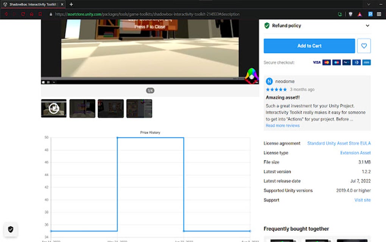Click the Visa payment icon
Viewport: 386px width, 242px height.
pyautogui.click(x=317, y=63)
